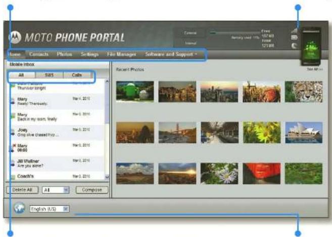Switch to the Calls tab

point(77,75)
